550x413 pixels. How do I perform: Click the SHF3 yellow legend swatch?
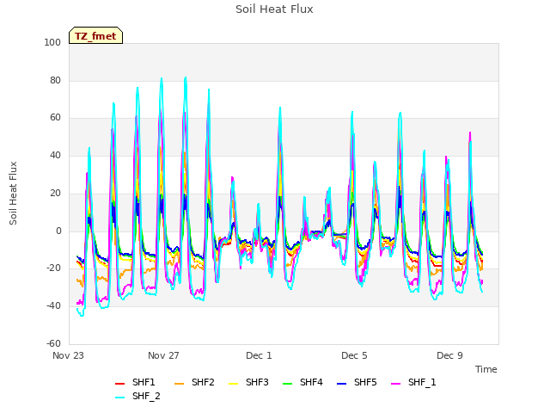pos(233,384)
